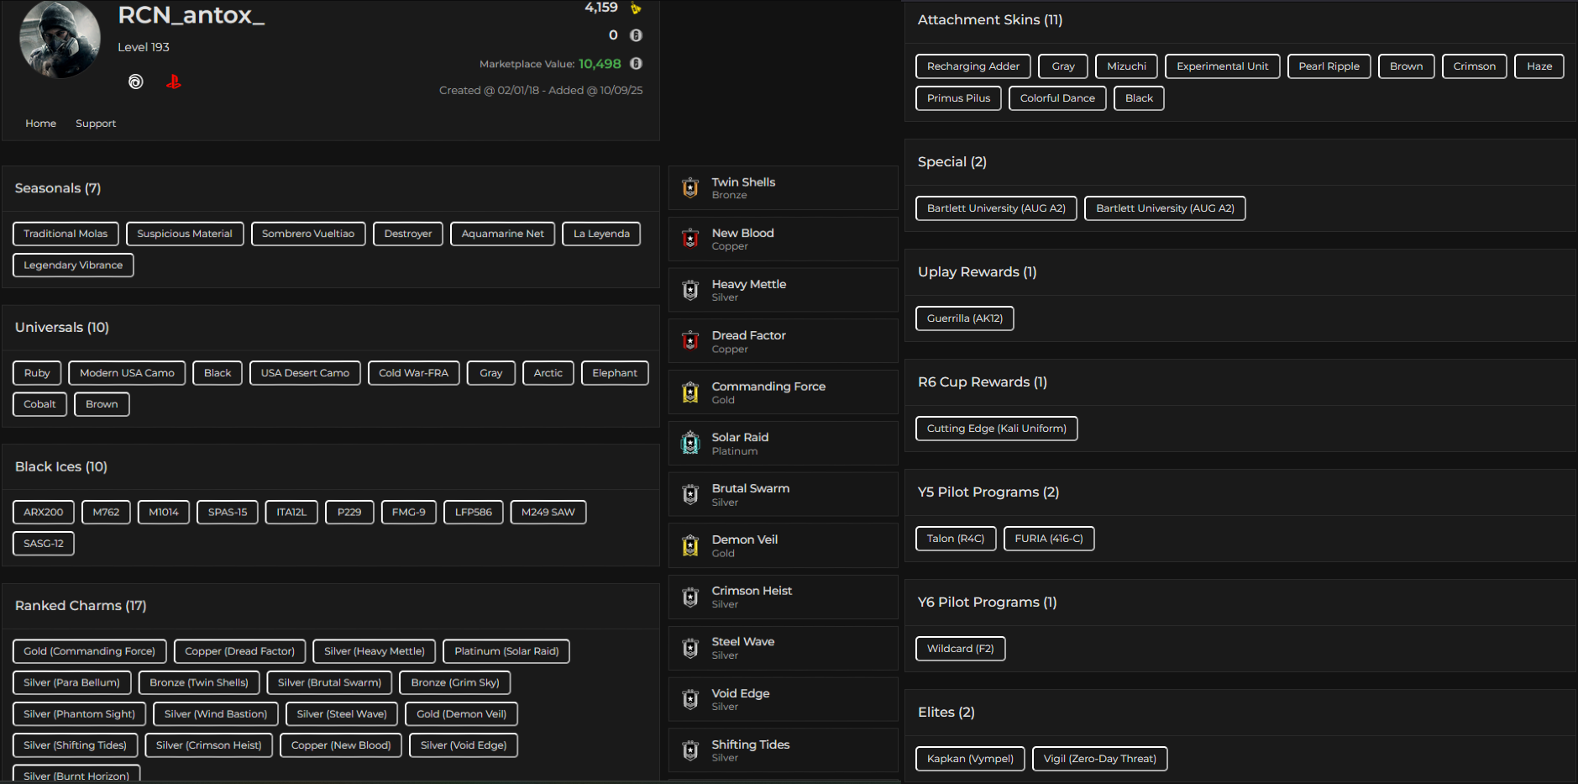Select the Gold (Commanding Force) charm tag
This screenshot has height=784, width=1578.
click(90, 651)
